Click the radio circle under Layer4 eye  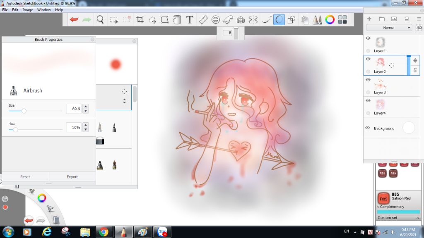[368, 113]
